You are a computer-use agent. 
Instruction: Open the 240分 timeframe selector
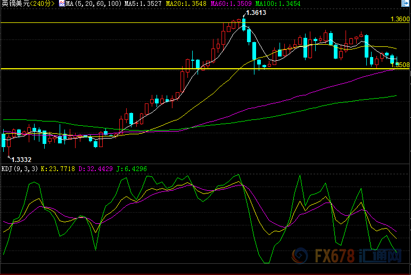[42, 4]
